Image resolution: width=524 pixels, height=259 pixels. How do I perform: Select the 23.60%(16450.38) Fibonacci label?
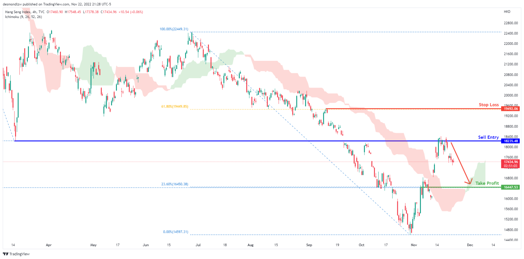(x=175, y=184)
